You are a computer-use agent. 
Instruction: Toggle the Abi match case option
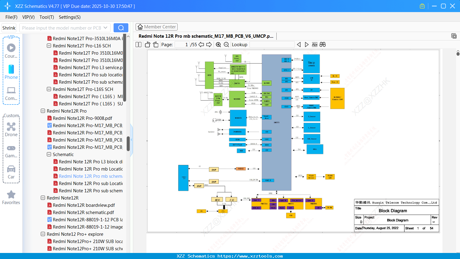click(x=314, y=45)
